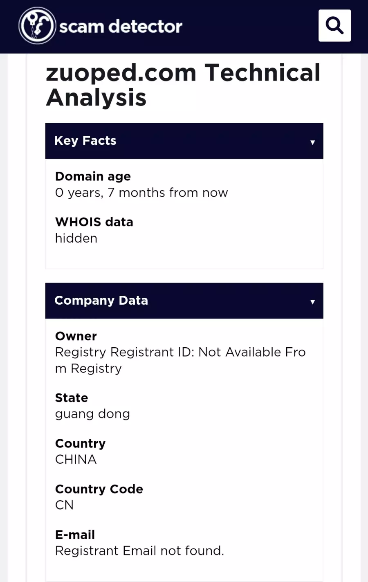The image size is (368, 582).
Task: Toggle the Company Data header bar
Action: click(x=184, y=301)
